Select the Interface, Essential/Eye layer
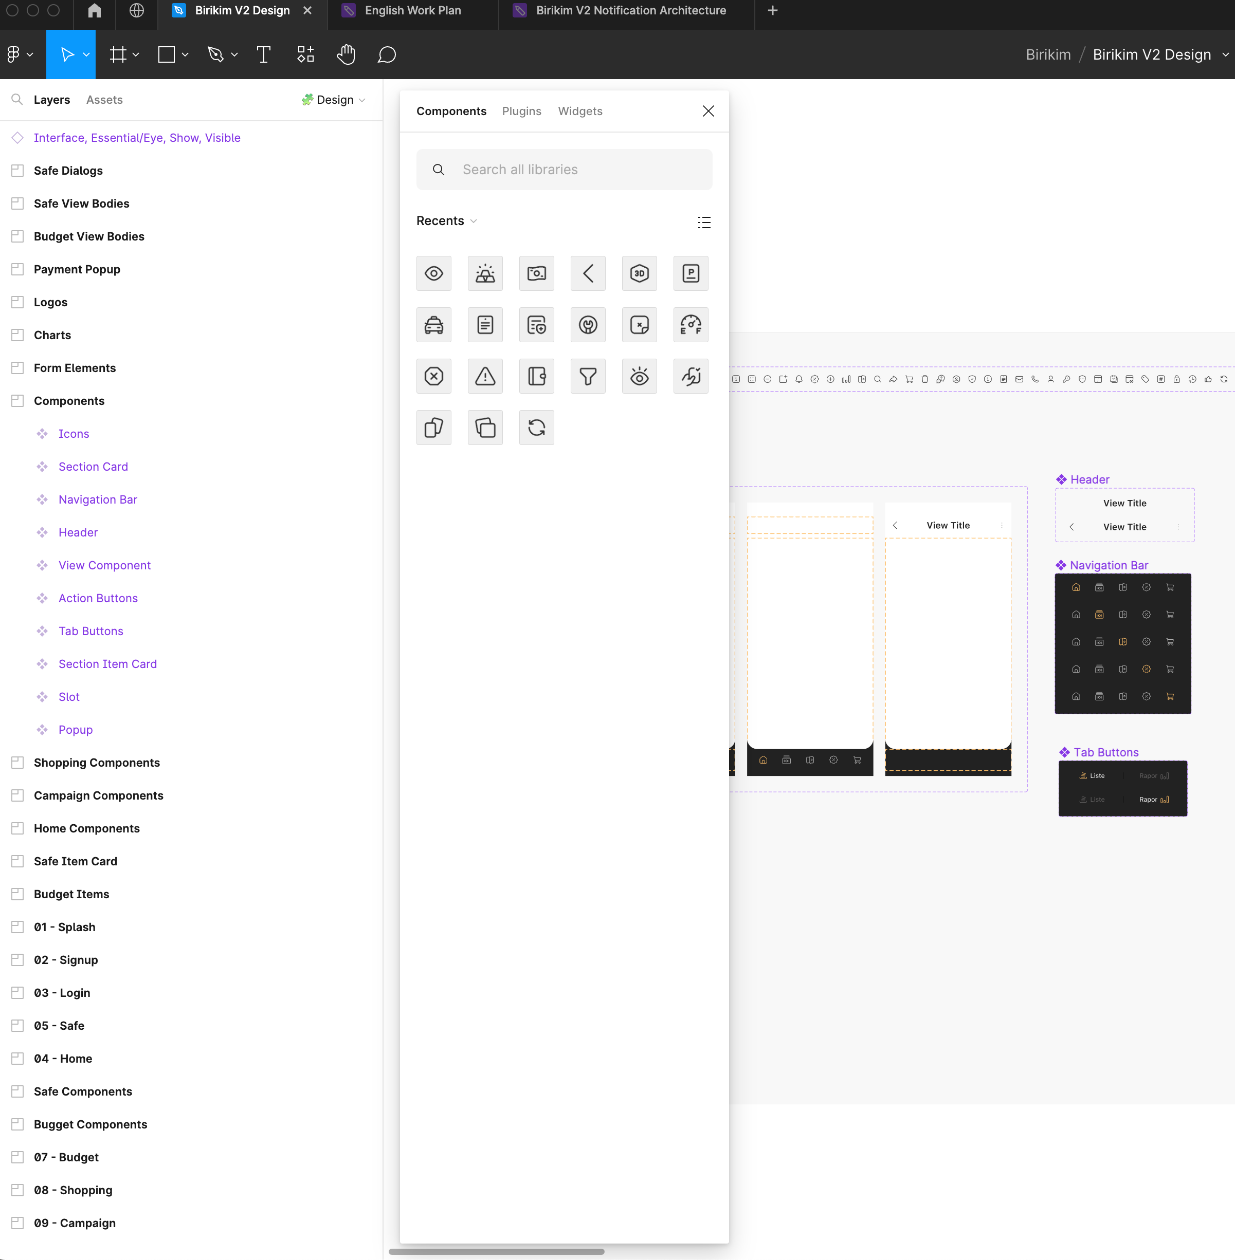This screenshot has width=1235, height=1260. 136,137
